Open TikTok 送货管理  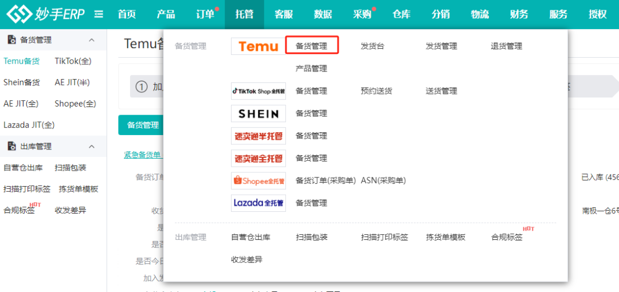441,91
